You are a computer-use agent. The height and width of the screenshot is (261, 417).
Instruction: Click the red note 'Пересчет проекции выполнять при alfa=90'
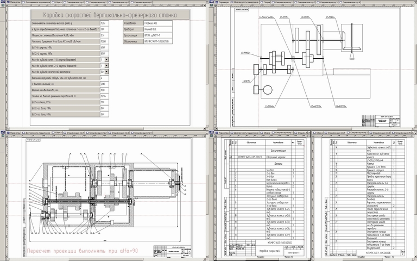83,251
